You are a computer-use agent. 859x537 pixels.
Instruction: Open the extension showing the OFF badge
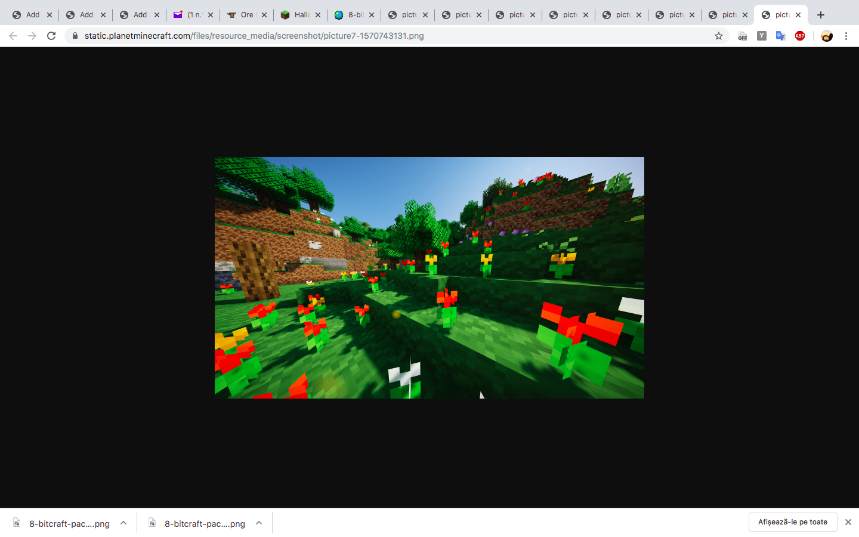pos(742,36)
